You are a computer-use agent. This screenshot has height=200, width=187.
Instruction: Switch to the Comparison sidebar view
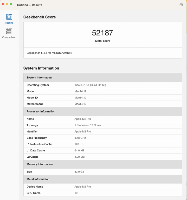[9, 34]
